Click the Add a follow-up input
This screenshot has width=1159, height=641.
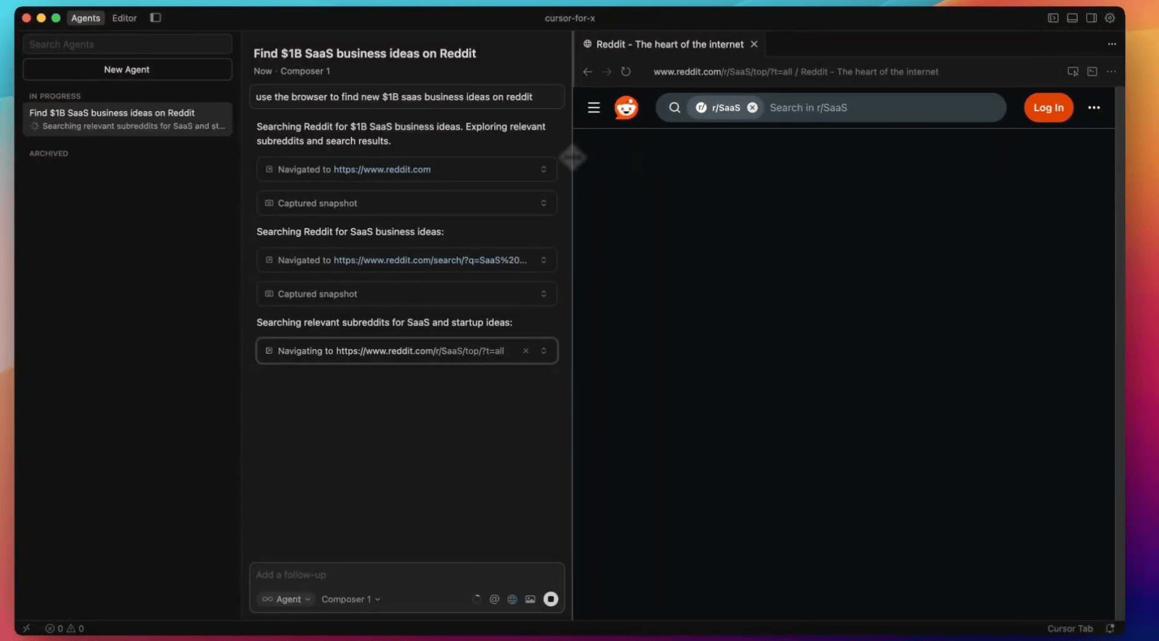click(407, 575)
